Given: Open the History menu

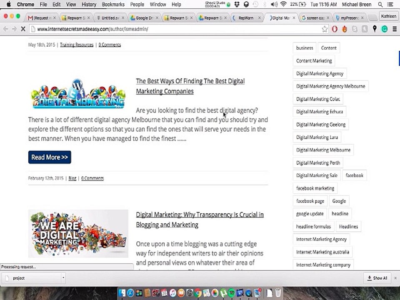Looking at the screenshot, I should click(x=89, y=4).
